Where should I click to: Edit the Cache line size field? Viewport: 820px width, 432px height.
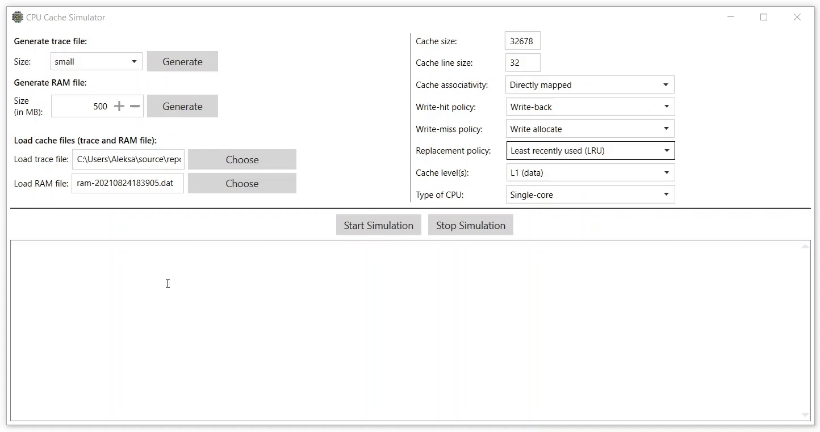[522, 62]
